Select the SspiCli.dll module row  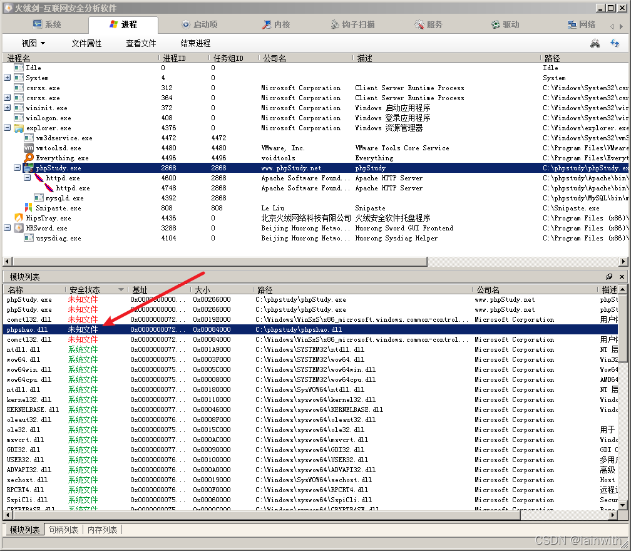310,500
